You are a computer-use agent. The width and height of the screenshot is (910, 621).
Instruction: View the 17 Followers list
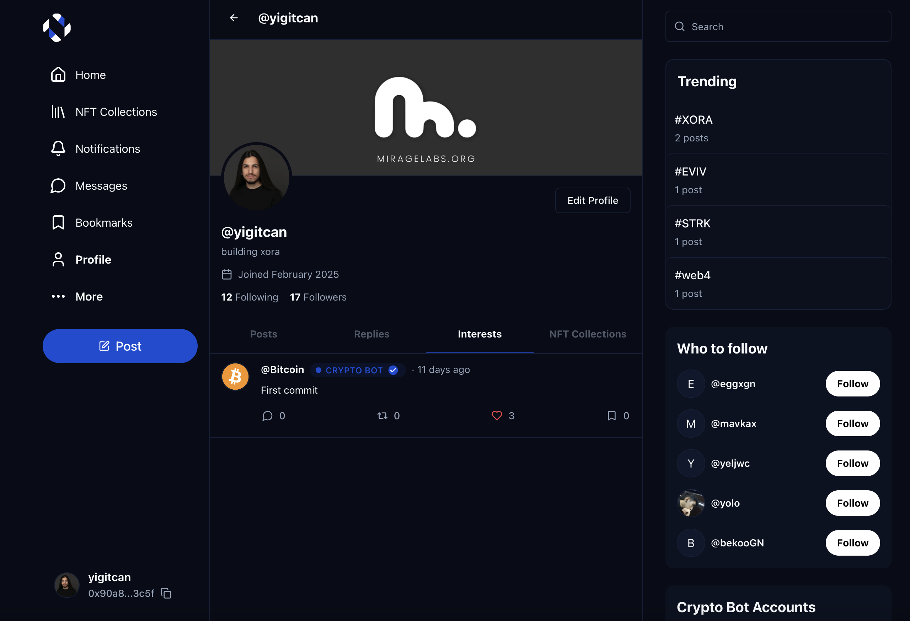coord(318,297)
